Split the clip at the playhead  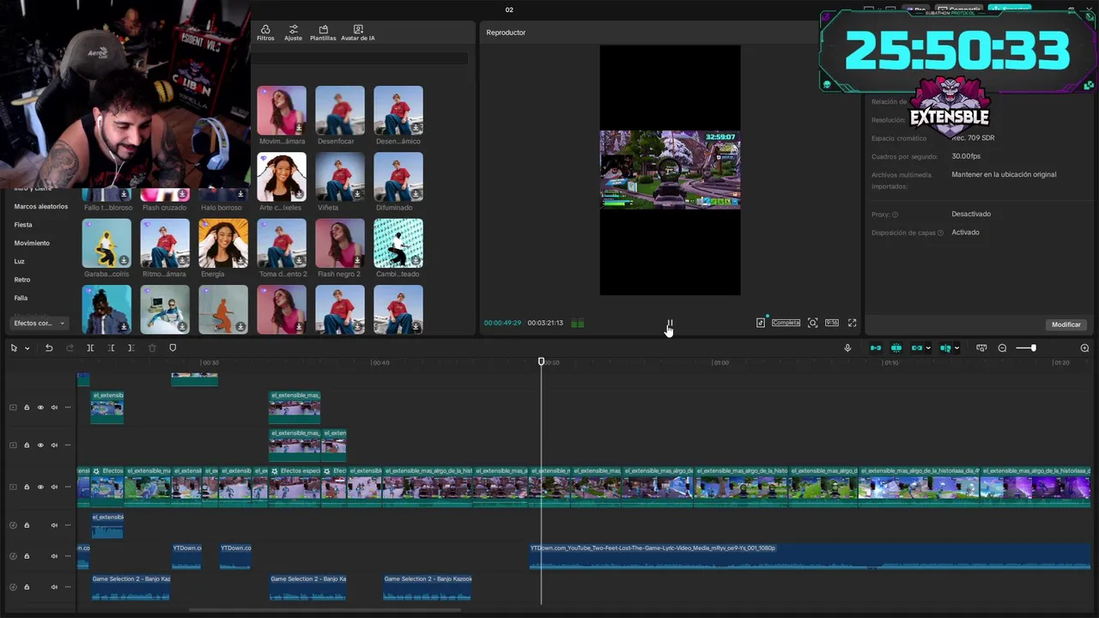point(90,348)
